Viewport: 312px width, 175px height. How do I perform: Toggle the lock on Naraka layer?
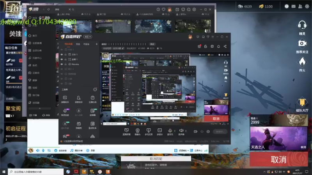point(66,64)
